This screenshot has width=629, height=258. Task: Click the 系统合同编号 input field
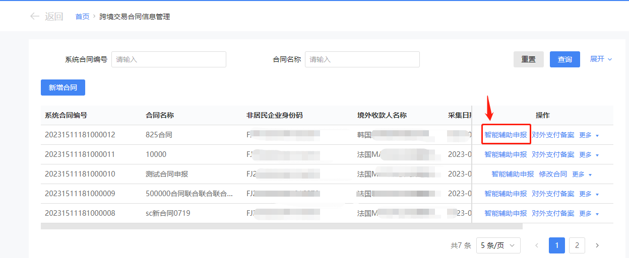168,59
